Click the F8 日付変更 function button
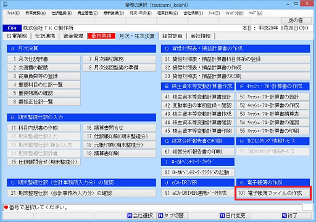Image resolution: width=316 pixels, height=222 pixels. pyautogui.click(x=234, y=215)
